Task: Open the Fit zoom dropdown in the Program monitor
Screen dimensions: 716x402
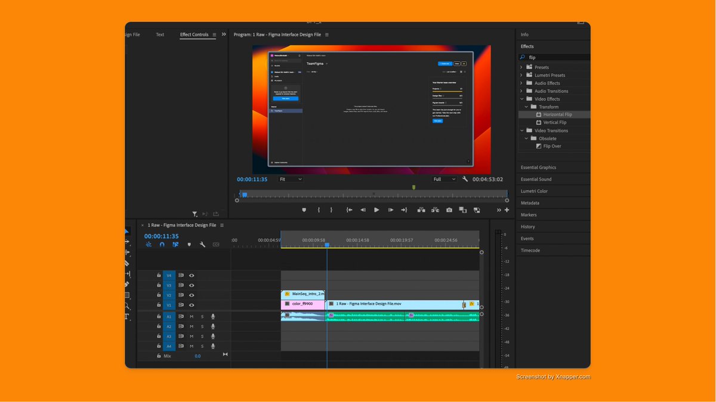Action: coord(291,179)
